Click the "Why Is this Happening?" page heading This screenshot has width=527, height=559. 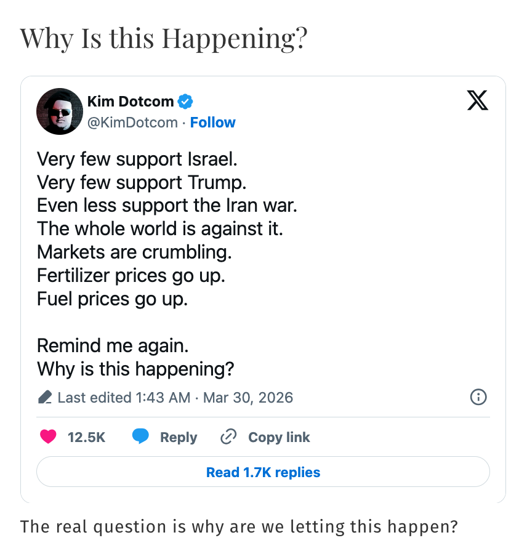click(164, 39)
